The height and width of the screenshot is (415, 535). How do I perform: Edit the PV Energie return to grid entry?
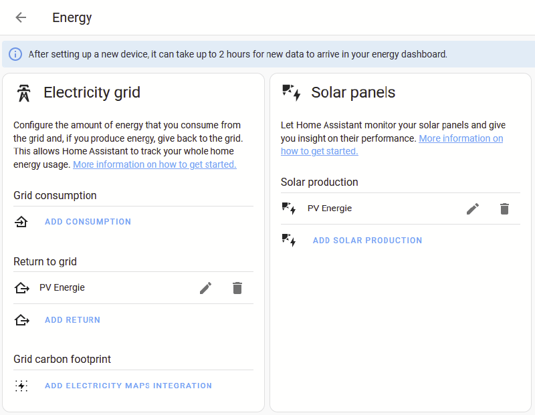pos(205,288)
